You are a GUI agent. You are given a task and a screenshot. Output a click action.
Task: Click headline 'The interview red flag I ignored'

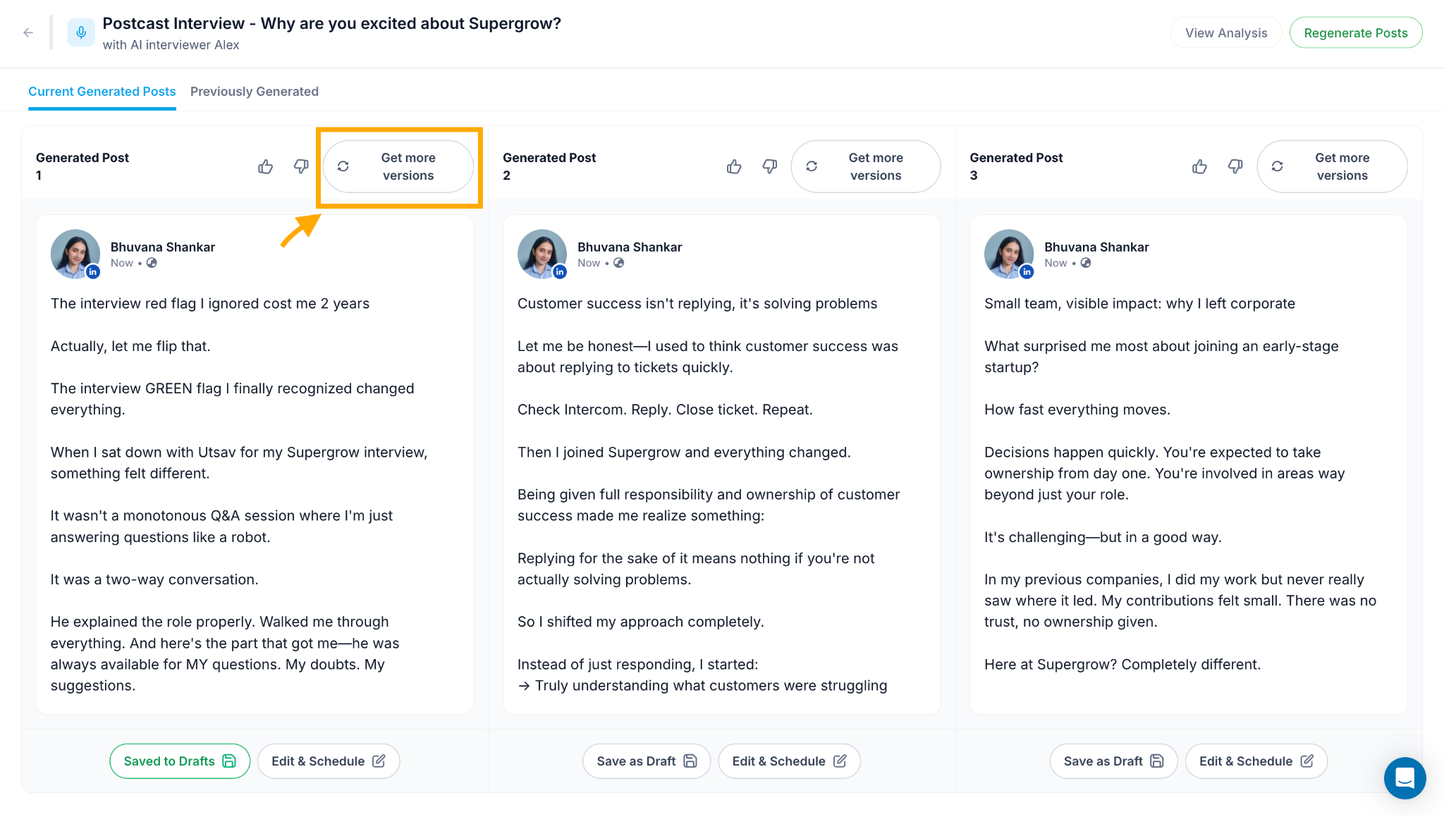[x=210, y=304]
